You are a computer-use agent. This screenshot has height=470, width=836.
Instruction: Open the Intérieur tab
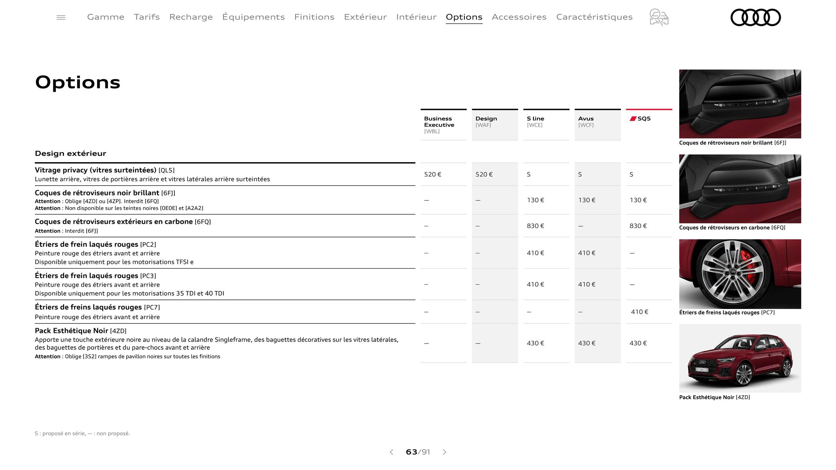416,17
